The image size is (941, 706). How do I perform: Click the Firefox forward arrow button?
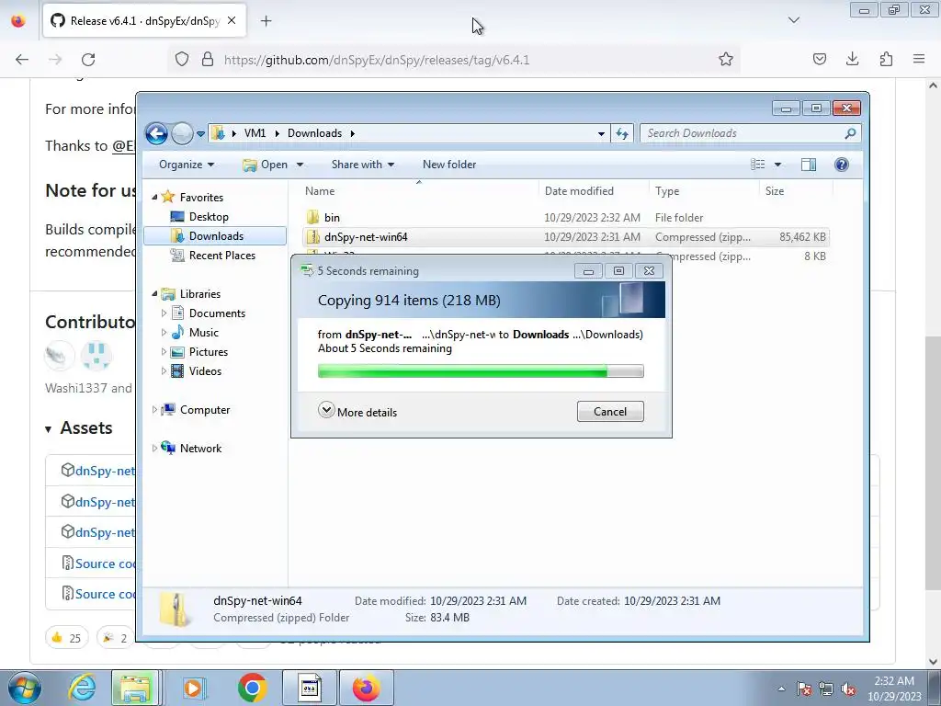[55, 60]
